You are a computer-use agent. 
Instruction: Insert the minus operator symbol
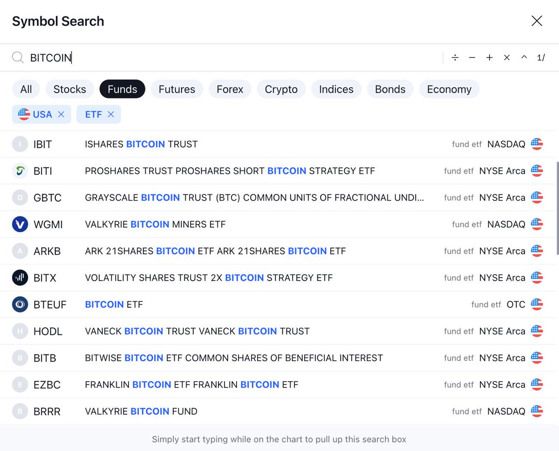point(472,57)
